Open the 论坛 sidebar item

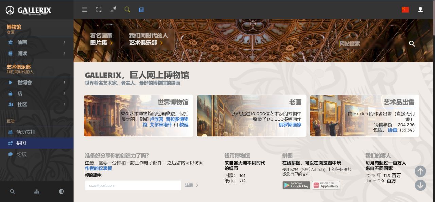pyautogui.click(x=37, y=154)
